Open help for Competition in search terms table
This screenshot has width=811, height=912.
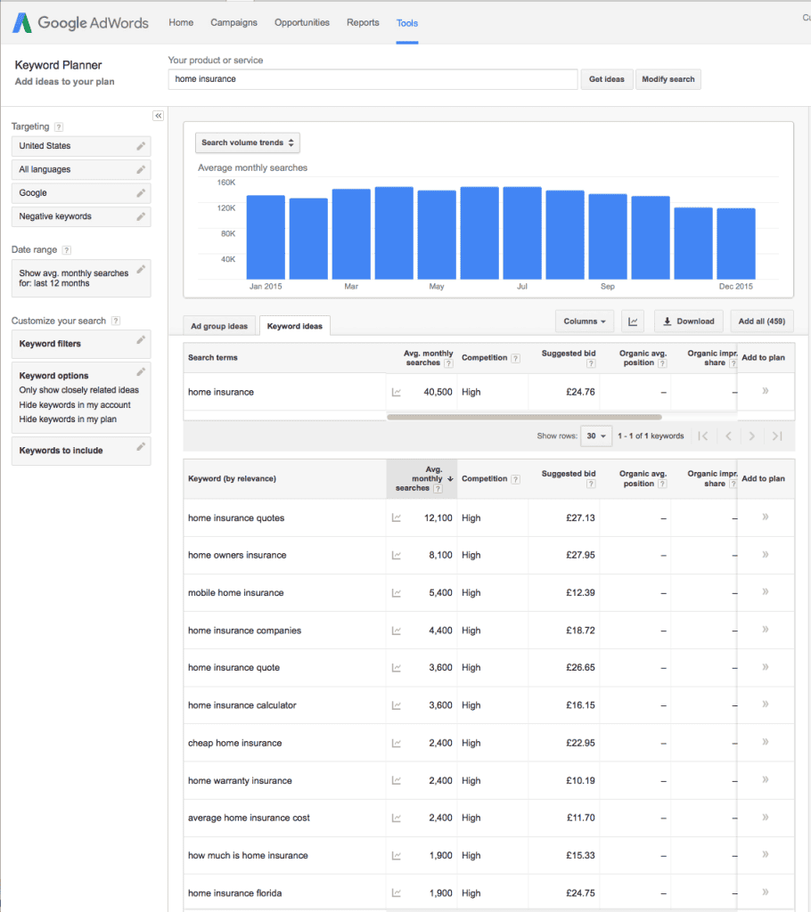click(515, 358)
